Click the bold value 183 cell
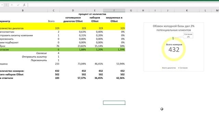This screenshot has width=219, height=123. pos(57,78)
